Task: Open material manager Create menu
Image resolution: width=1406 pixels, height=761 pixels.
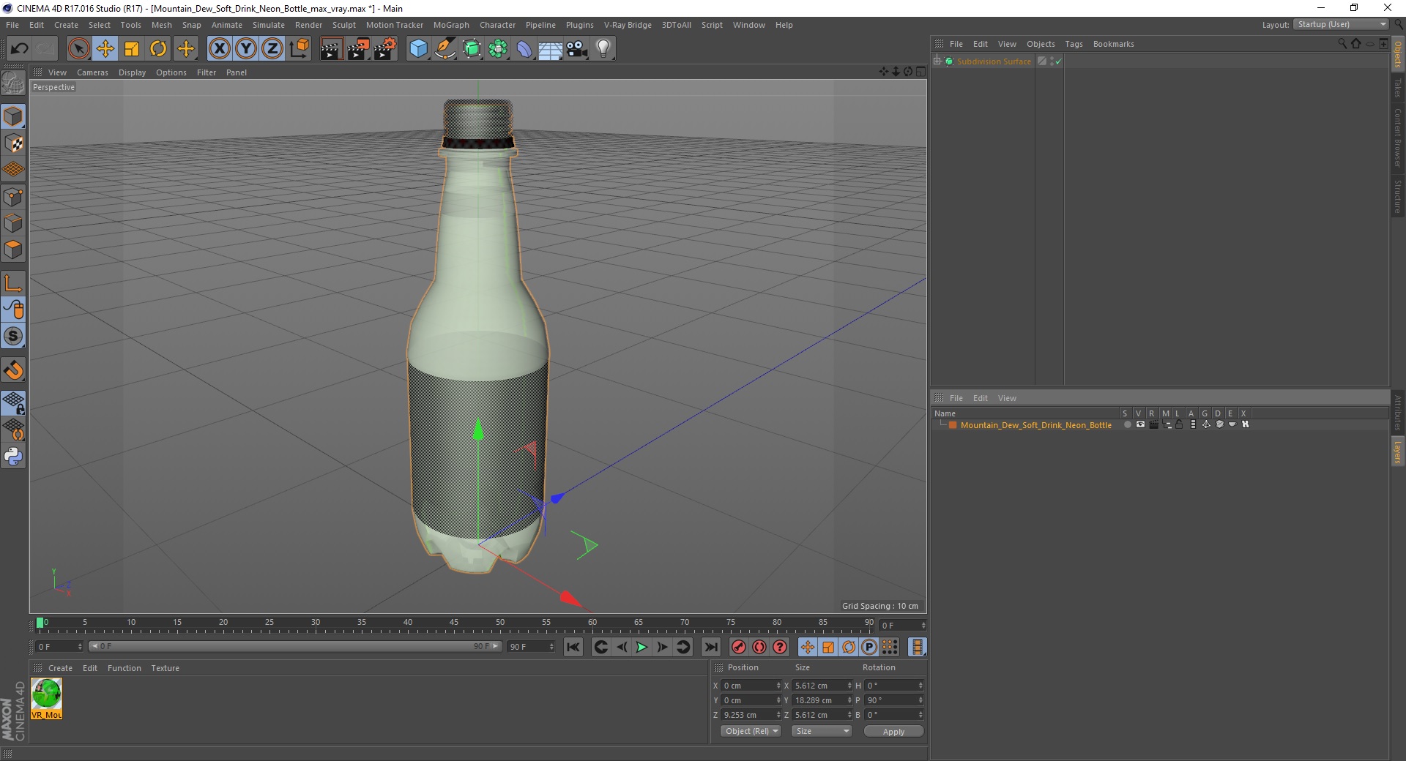Action: (x=60, y=668)
